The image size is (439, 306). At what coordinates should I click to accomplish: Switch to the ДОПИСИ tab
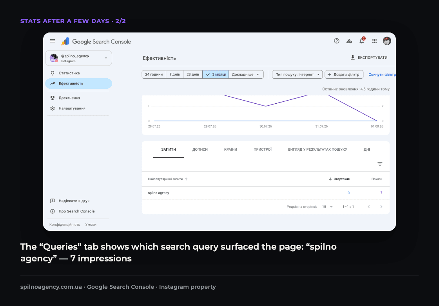pos(200,149)
